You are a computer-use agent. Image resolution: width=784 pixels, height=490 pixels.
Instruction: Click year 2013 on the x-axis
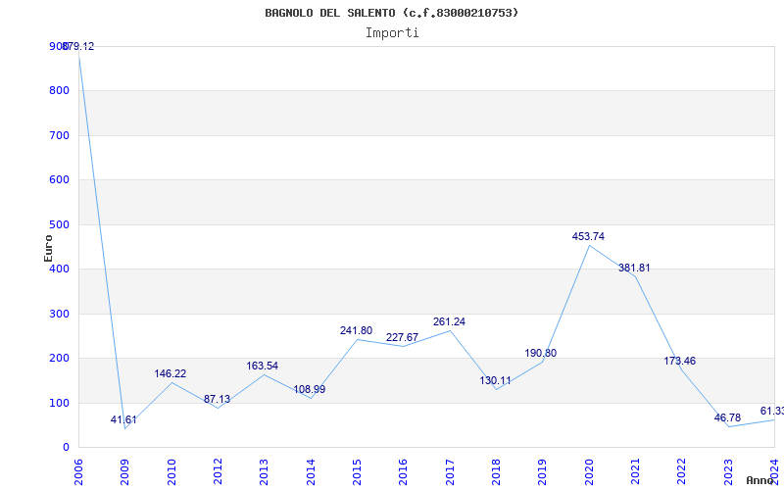coord(264,471)
